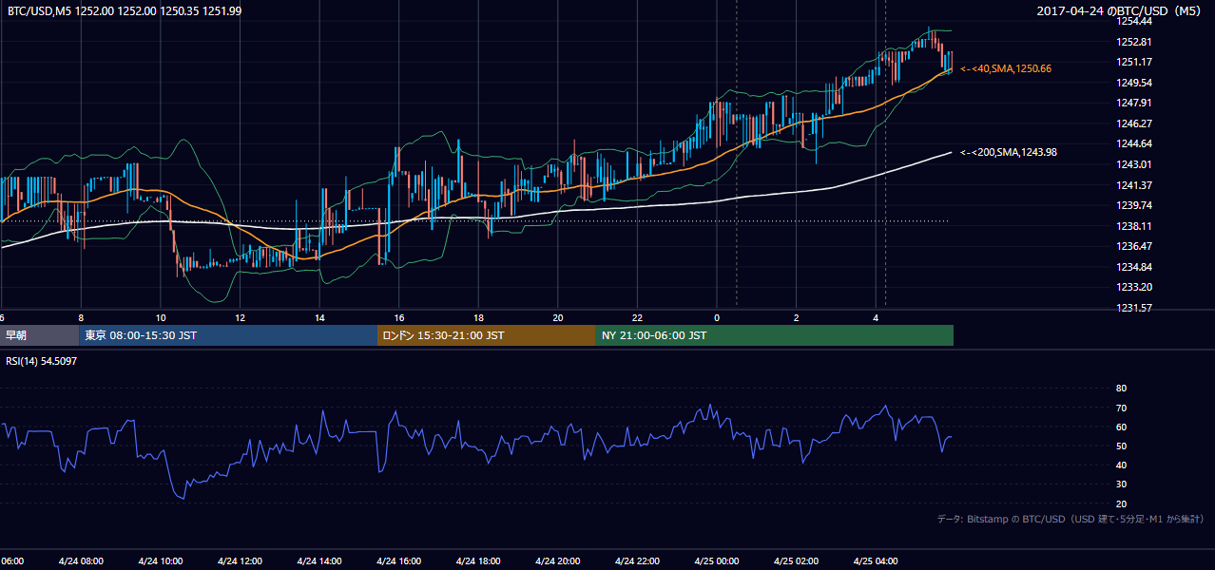Click the 1233.20 price axis label
1215x570 pixels.
(1134, 287)
